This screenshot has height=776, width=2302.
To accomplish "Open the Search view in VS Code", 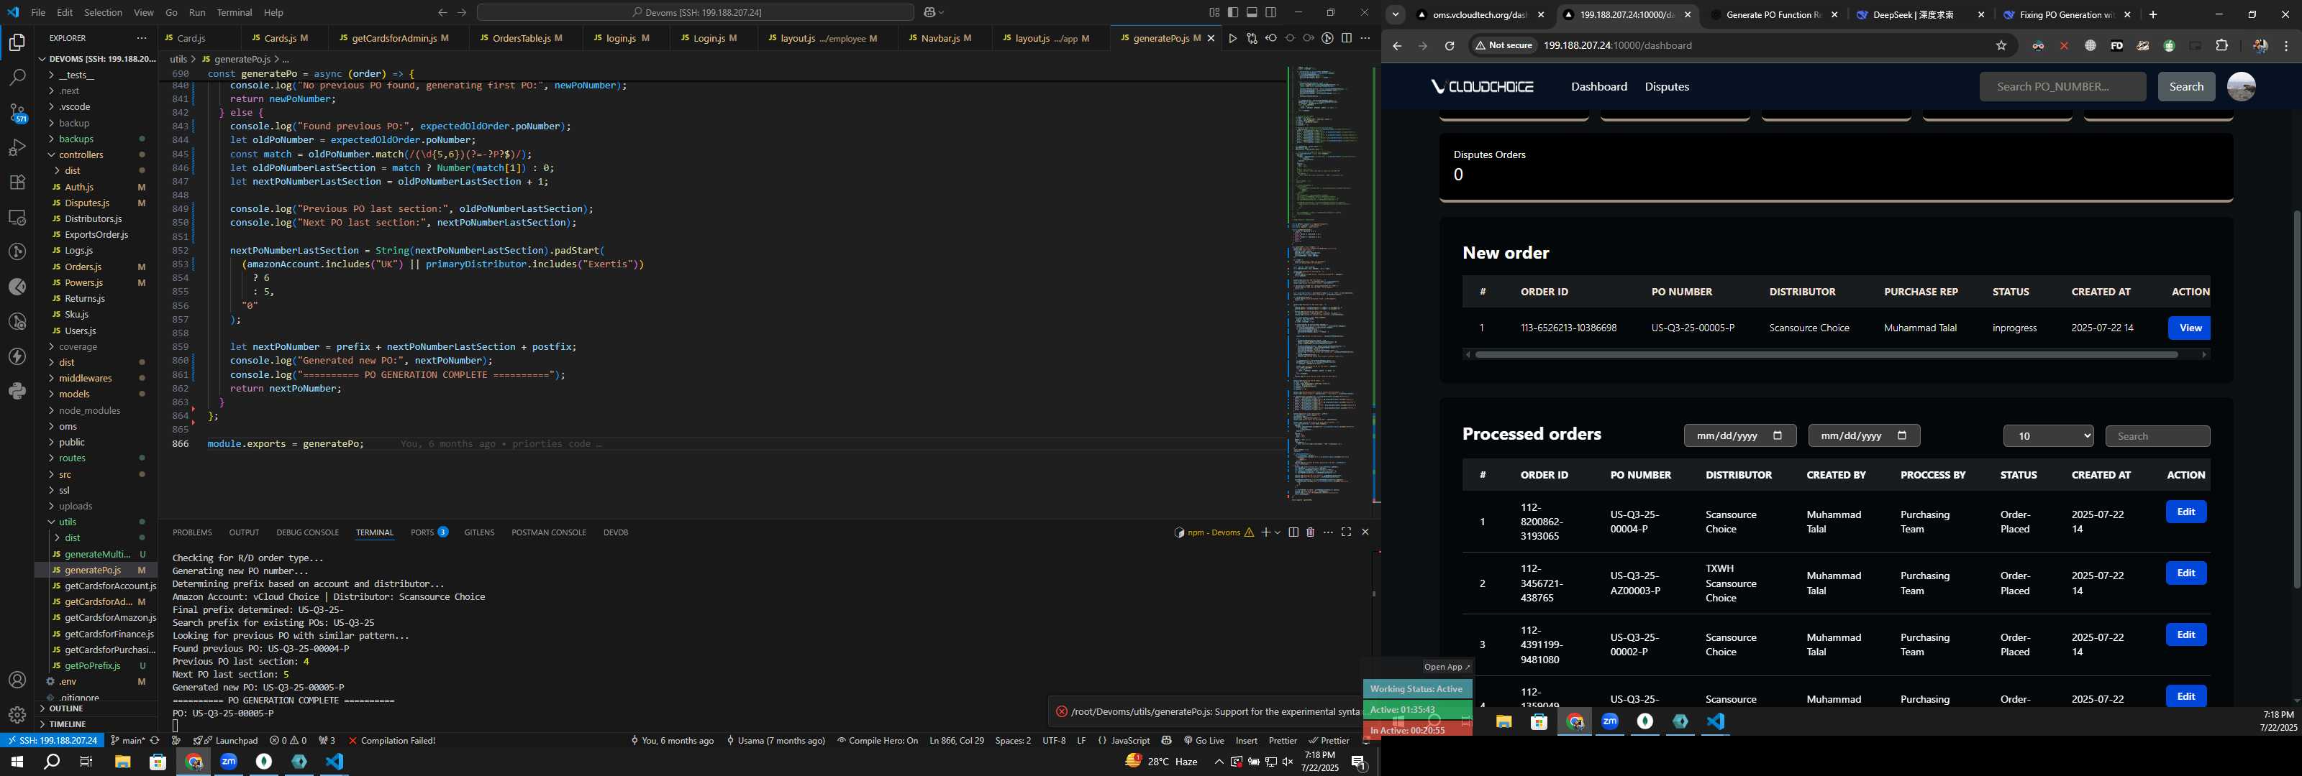I will tap(17, 78).
